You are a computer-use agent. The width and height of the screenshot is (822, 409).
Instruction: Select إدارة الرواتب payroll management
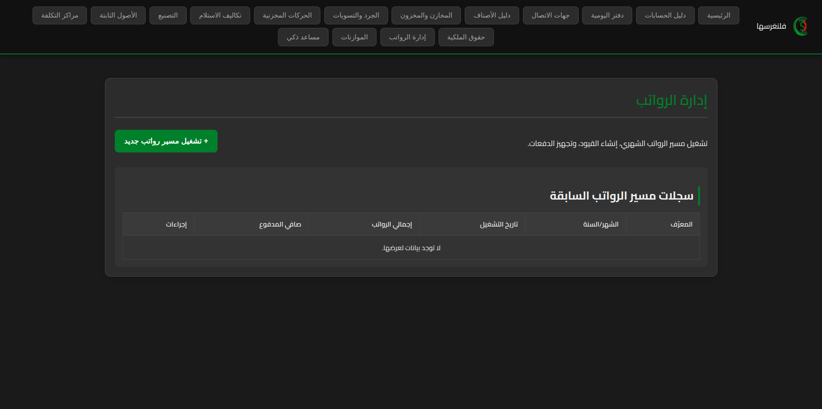407,37
